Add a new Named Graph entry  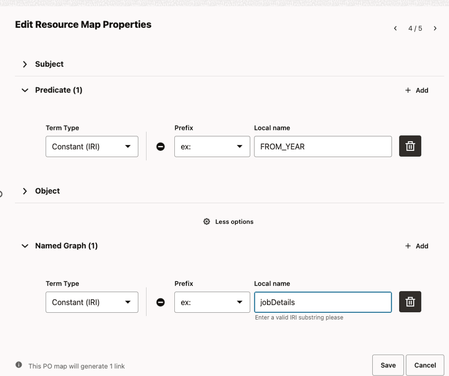click(416, 246)
